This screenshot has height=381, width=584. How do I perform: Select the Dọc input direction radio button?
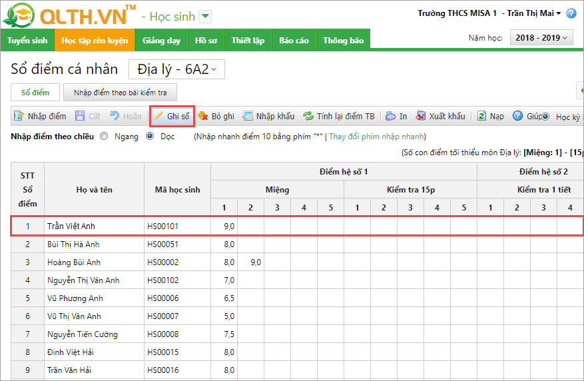[150, 136]
